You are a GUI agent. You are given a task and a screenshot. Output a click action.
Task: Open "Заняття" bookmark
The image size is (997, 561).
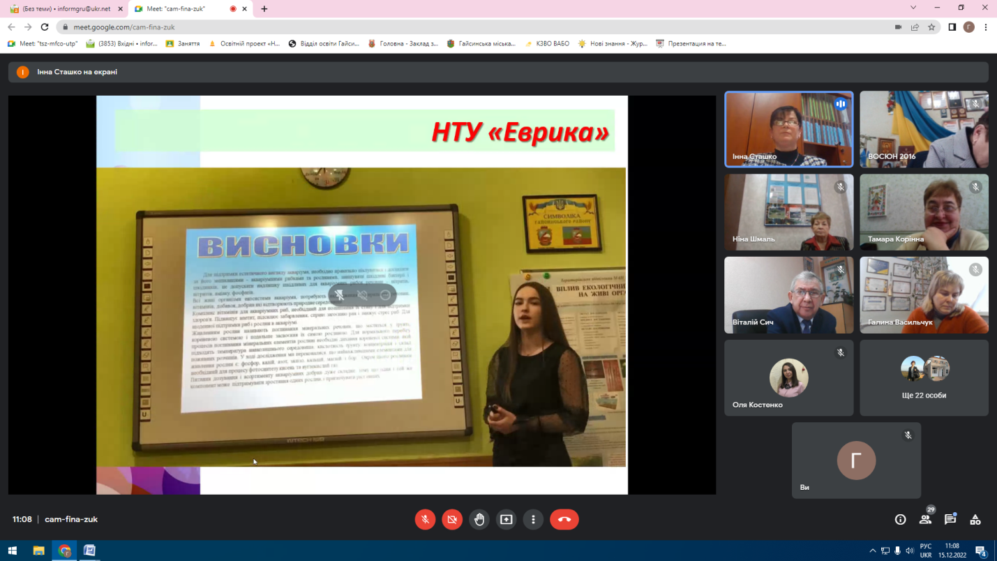click(183, 43)
